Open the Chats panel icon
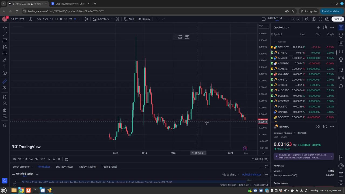This screenshot has height=194, width=345. pos(341,70)
